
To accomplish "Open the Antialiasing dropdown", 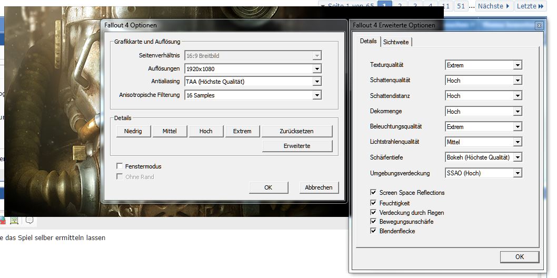I will coord(253,82).
